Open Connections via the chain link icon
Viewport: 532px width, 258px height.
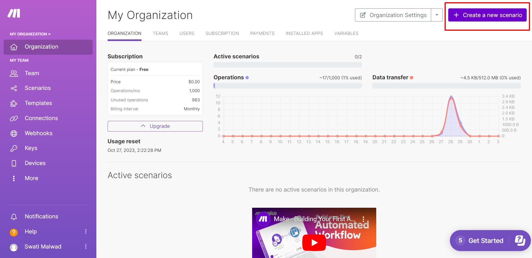[x=14, y=118]
